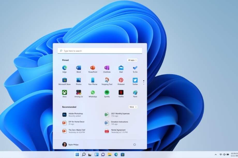Open Spotify

point(107,92)
